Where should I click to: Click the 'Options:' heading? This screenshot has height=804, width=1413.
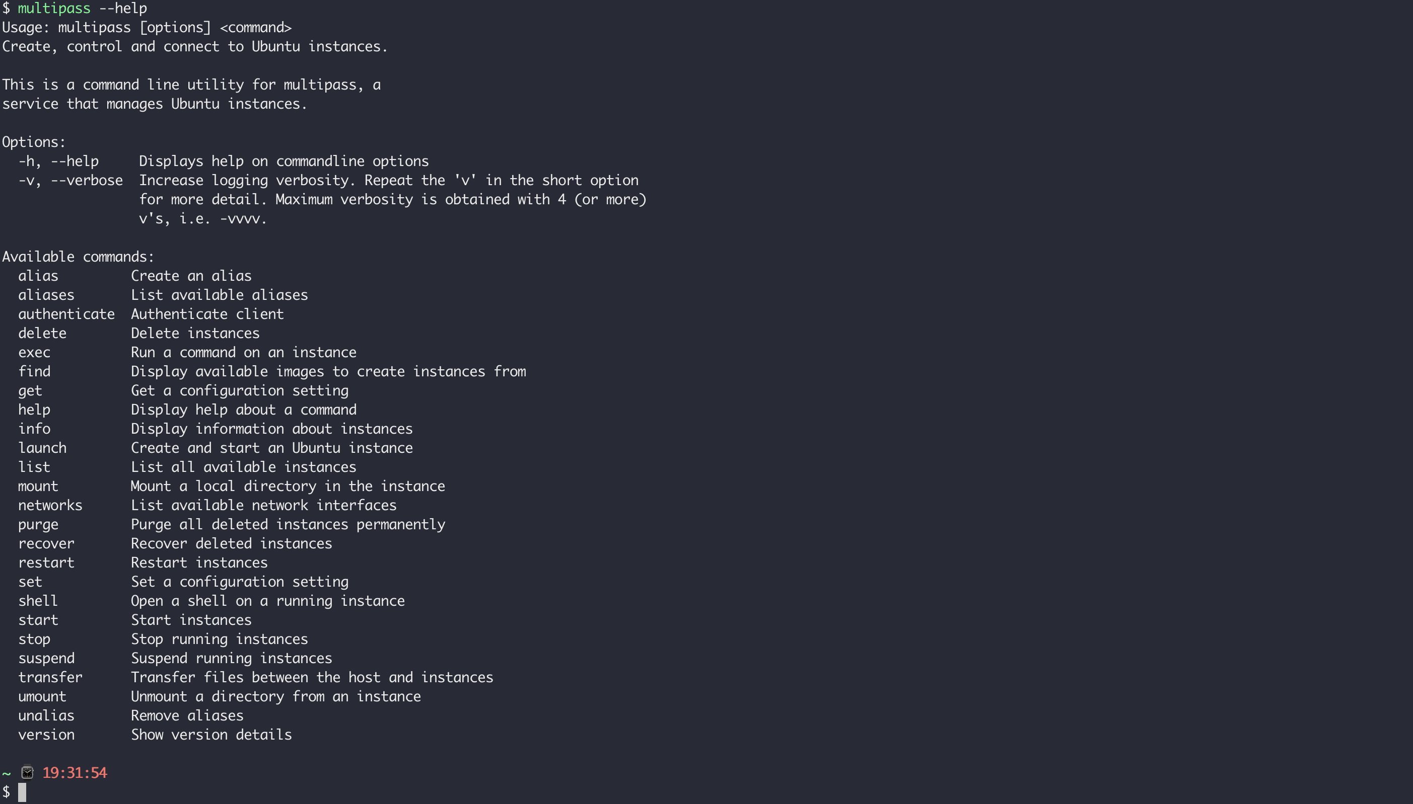(x=34, y=142)
